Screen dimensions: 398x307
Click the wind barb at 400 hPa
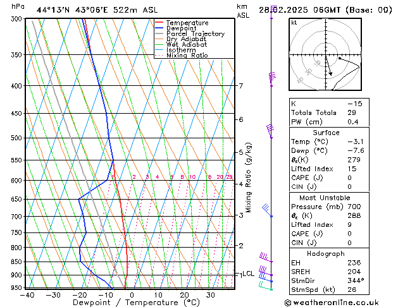(x=272, y=79)
